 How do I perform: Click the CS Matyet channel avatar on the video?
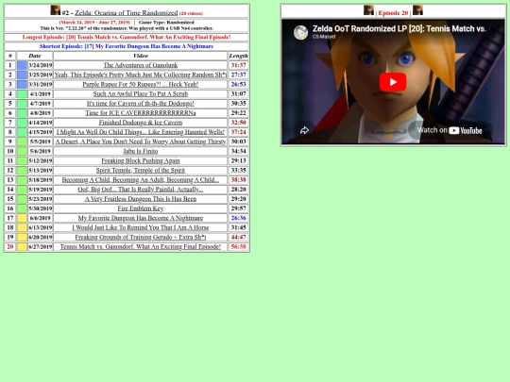[x=300, y=32]
